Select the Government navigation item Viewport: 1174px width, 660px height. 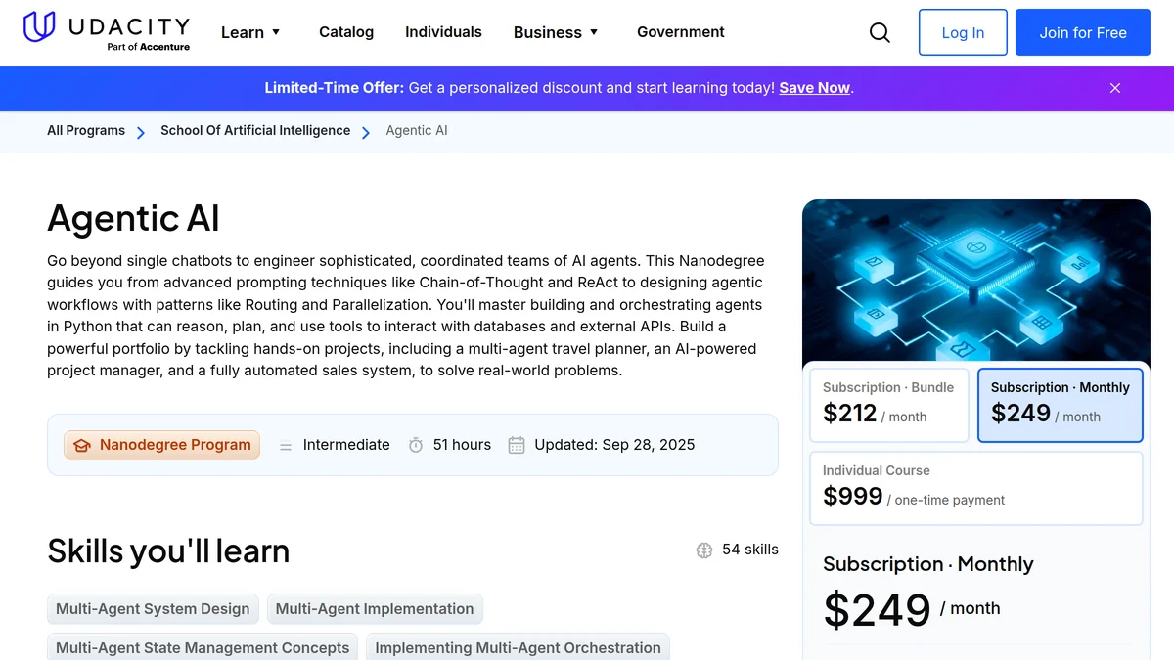click(680, 32)
